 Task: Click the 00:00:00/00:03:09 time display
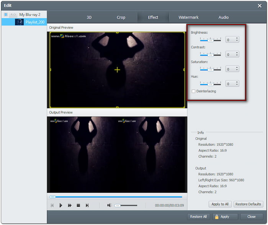tap(169, 205)
